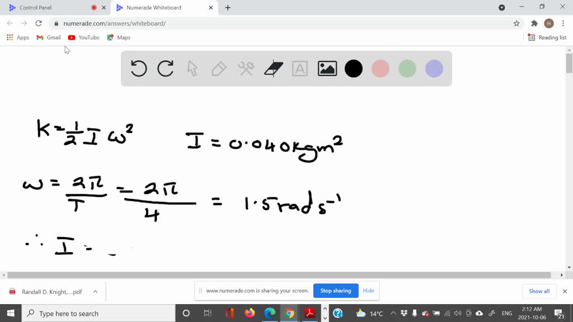Screen dimensions: 573x322
Task: Expand options for Randall D. Knight pdf download
Action: 95,292
